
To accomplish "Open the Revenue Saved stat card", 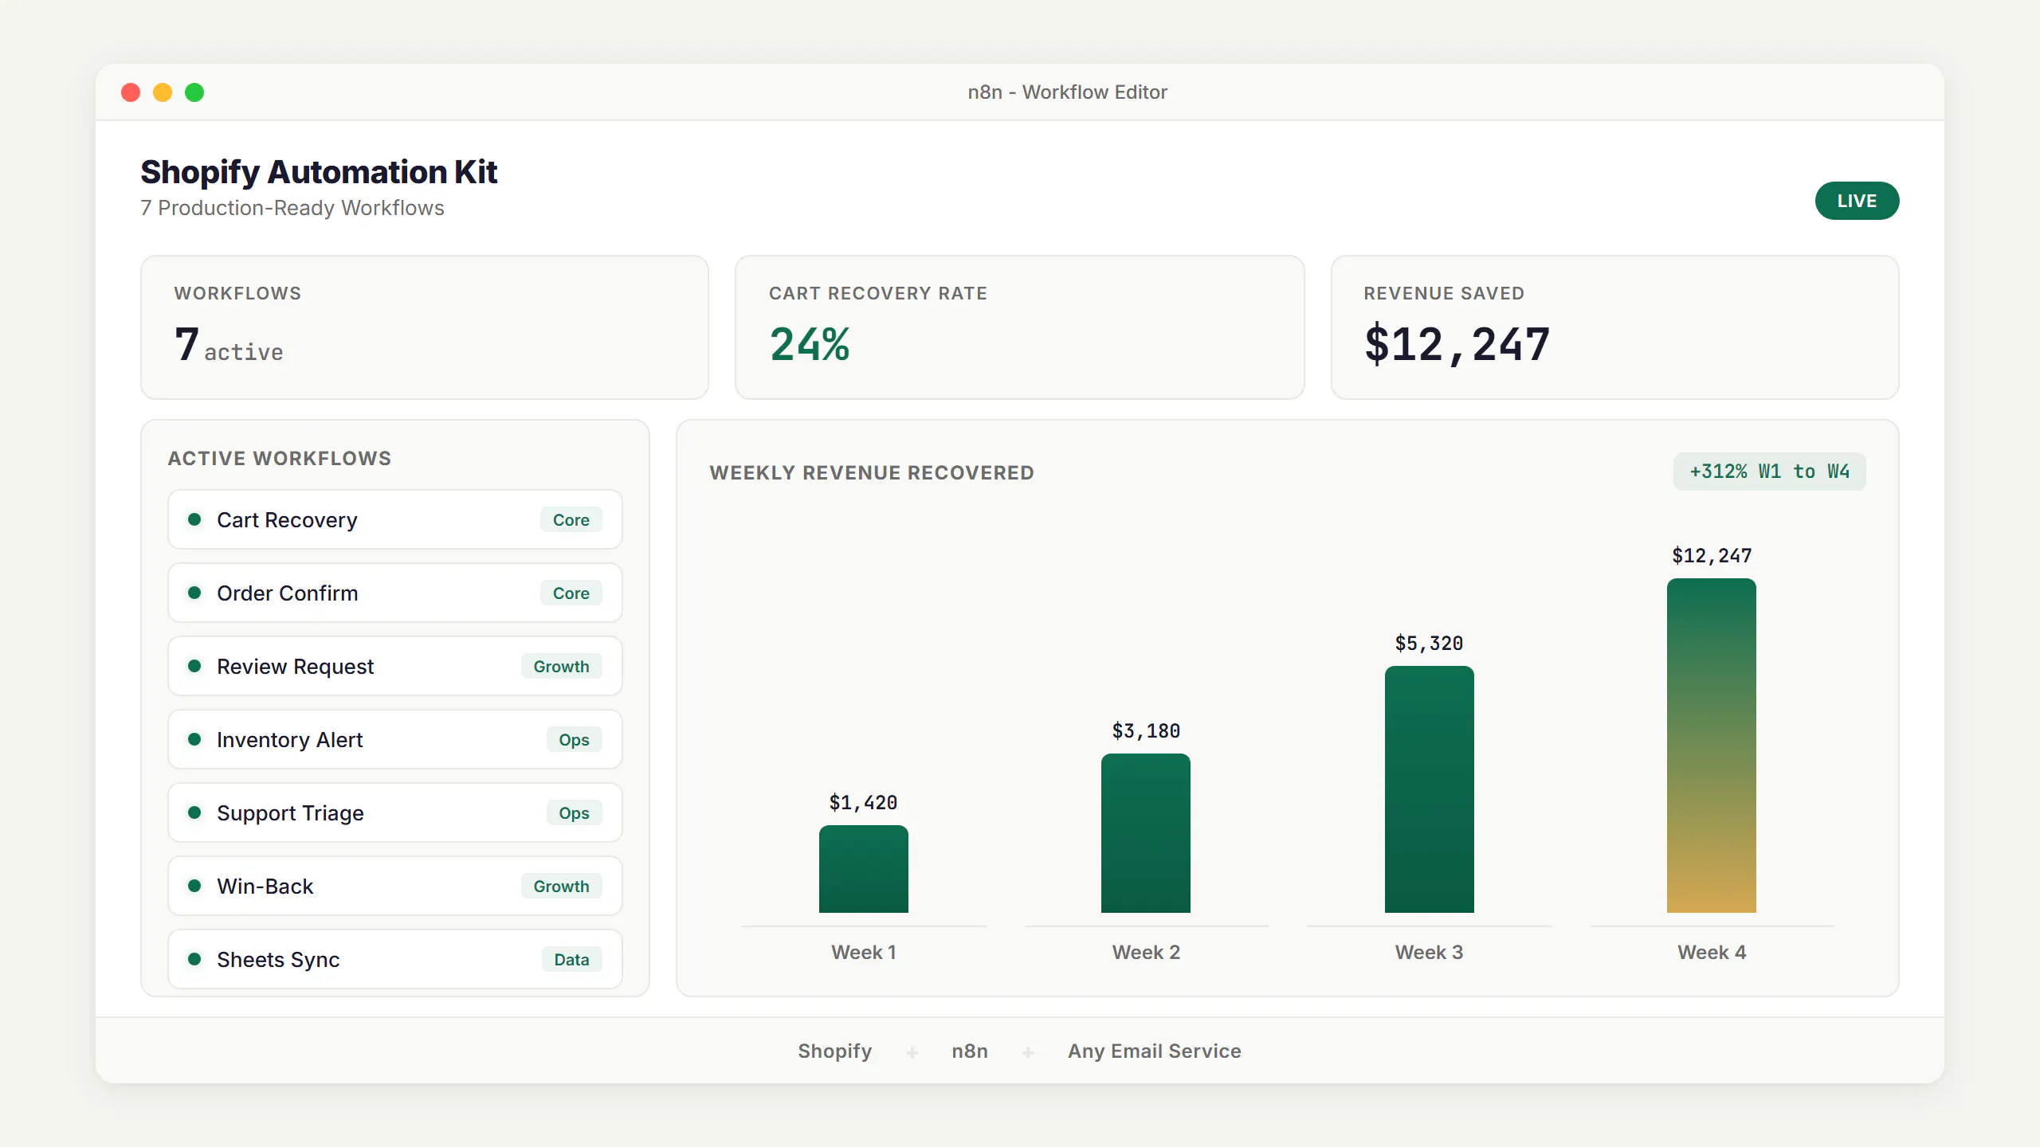I will click(1615, 327).
